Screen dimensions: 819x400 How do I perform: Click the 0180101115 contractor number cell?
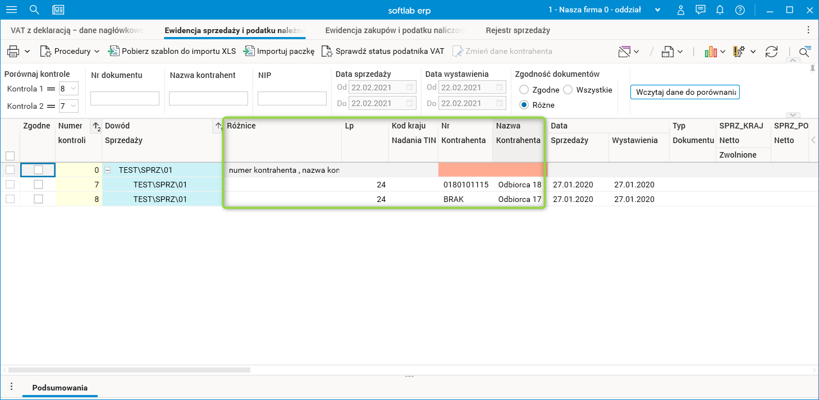[x=465, y=185]
